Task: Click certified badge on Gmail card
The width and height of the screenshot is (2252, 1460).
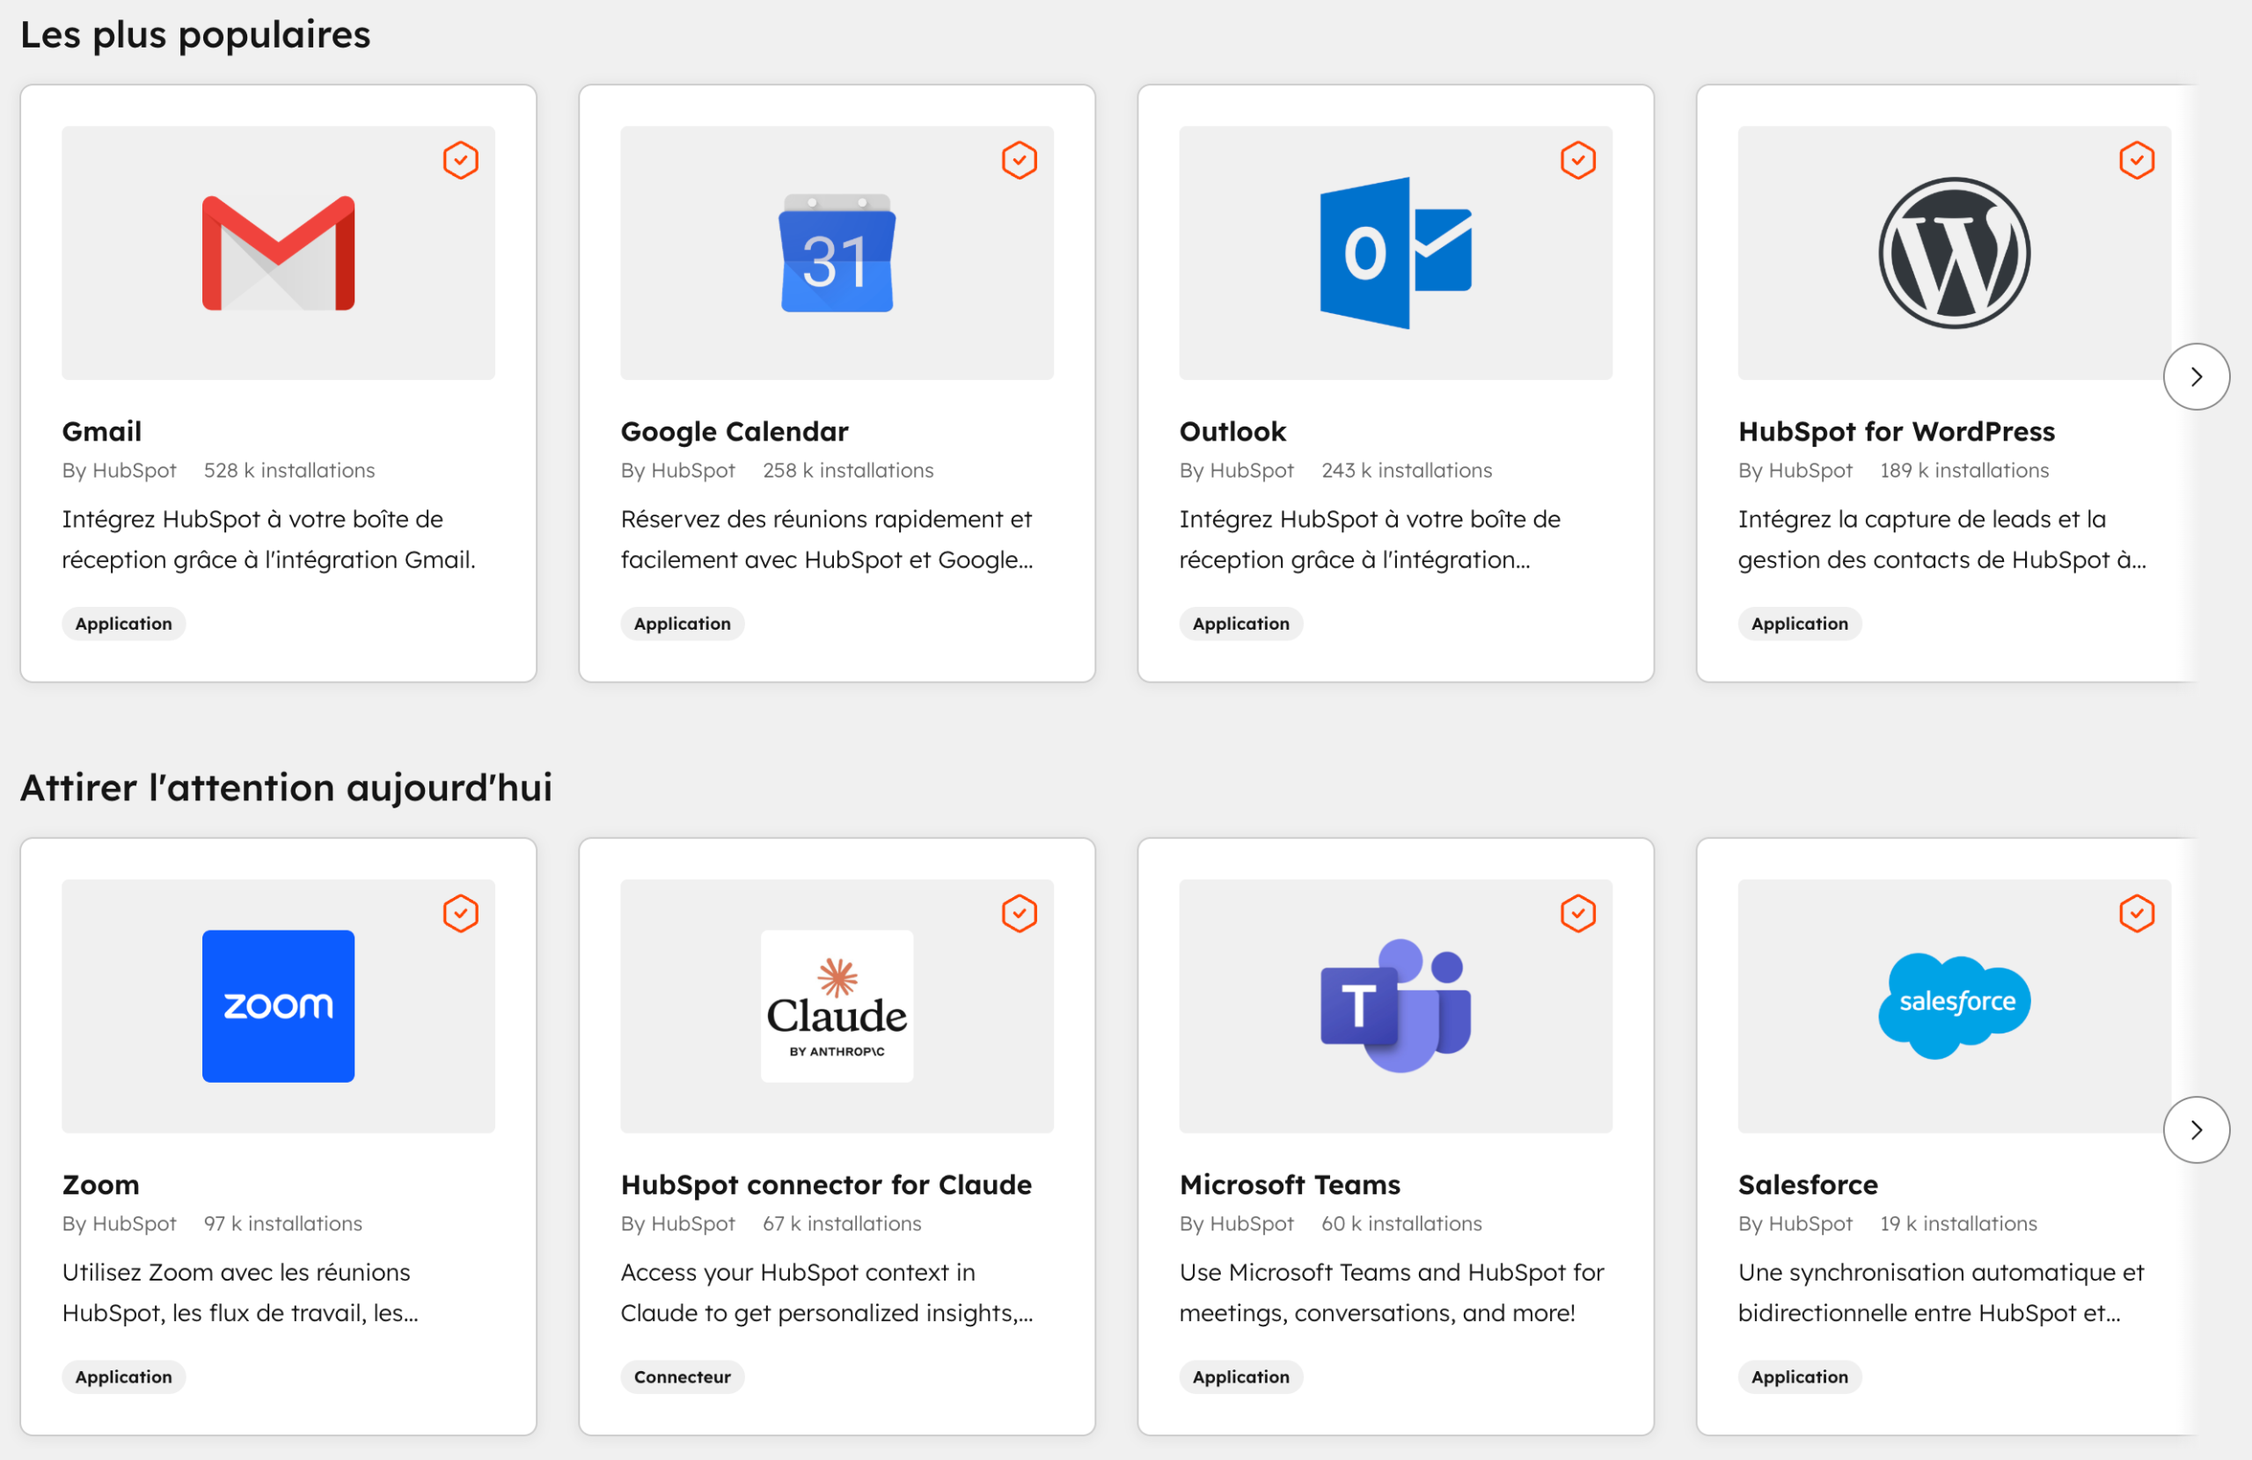Action: coord(461,160)
